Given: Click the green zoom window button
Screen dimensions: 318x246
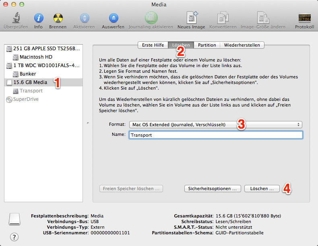Looking at the screenshot, I should [22, 4].
